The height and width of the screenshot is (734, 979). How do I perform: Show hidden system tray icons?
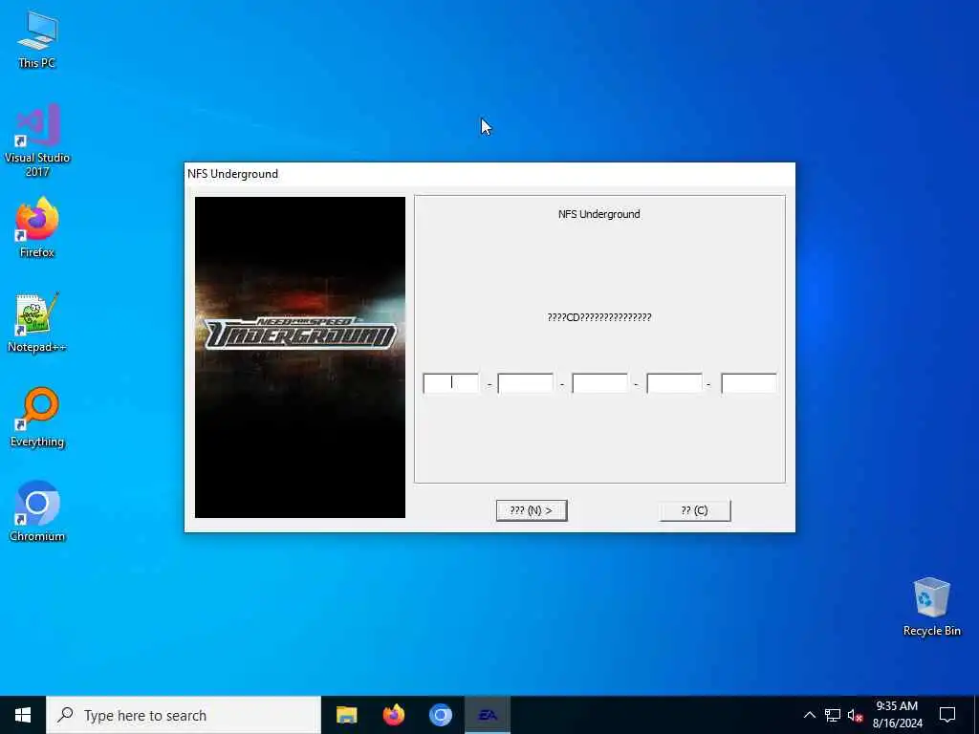[x=809, y=715]
